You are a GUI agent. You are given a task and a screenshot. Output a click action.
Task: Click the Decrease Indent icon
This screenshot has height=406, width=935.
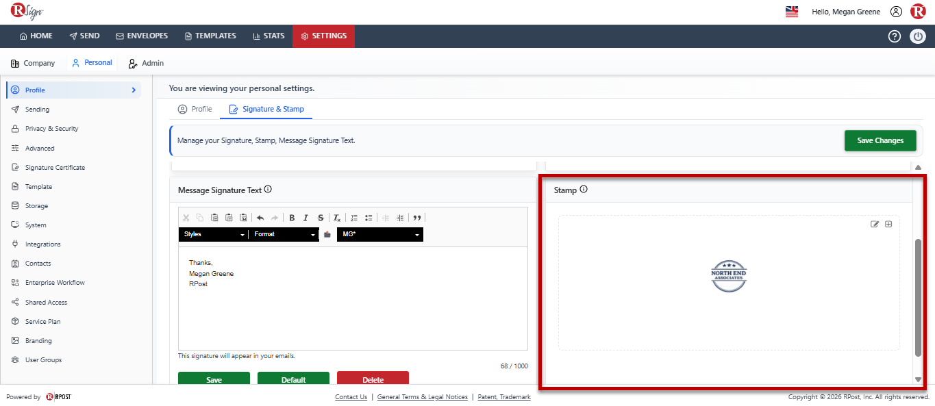click(386, 218)
